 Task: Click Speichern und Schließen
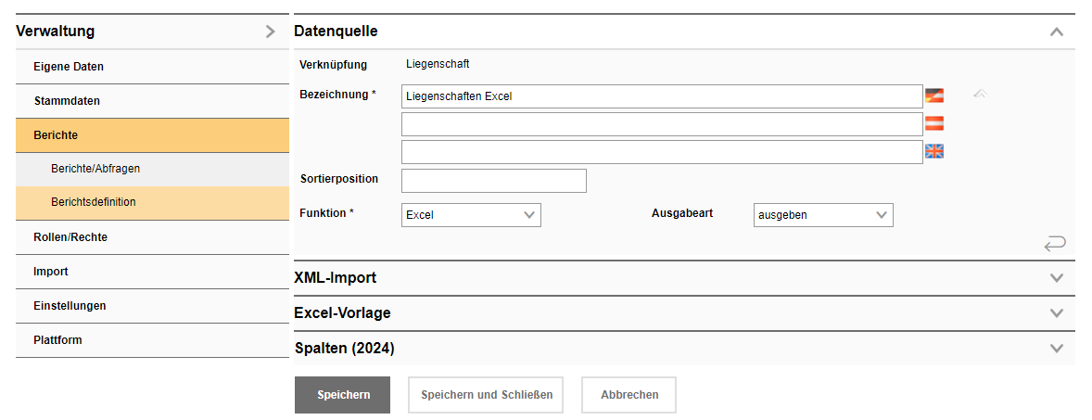pos(487,395)
